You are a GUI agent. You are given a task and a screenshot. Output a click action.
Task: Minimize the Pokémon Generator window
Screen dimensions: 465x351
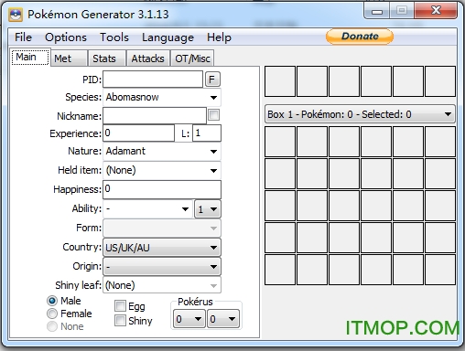[377, 12]
